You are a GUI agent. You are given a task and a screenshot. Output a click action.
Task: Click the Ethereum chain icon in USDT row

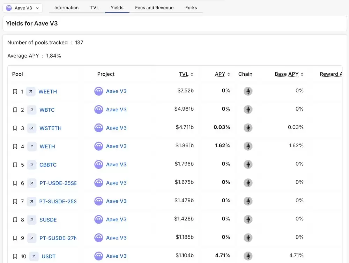248,256
